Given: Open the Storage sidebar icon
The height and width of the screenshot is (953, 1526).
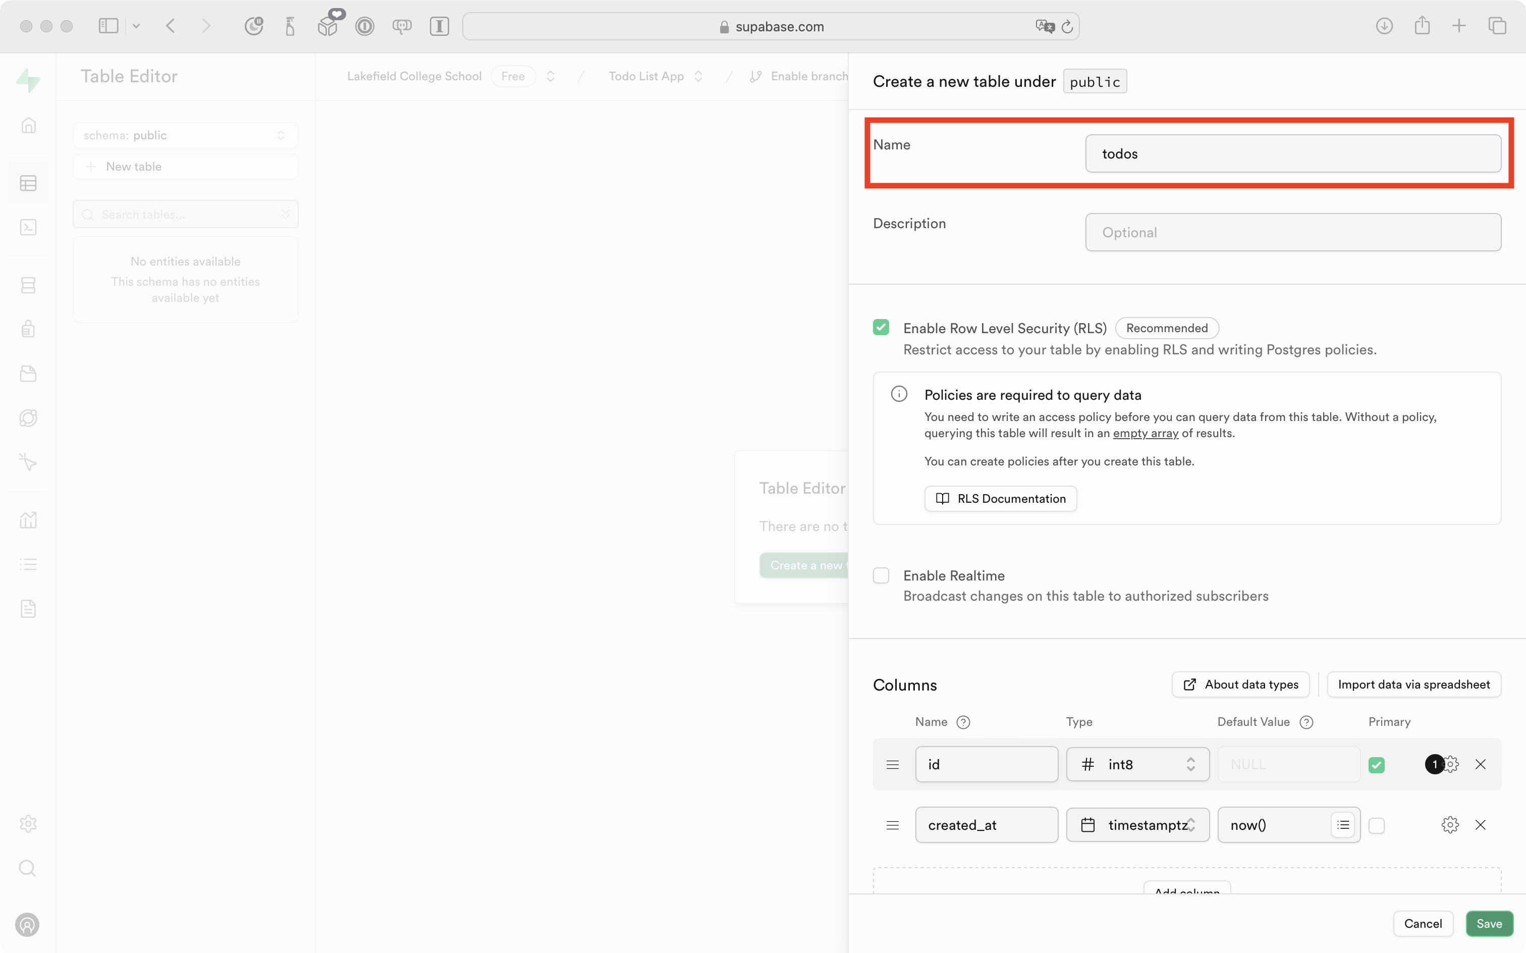Looking at the screenshot, I should pyautogui.click(x=28, y=373).
